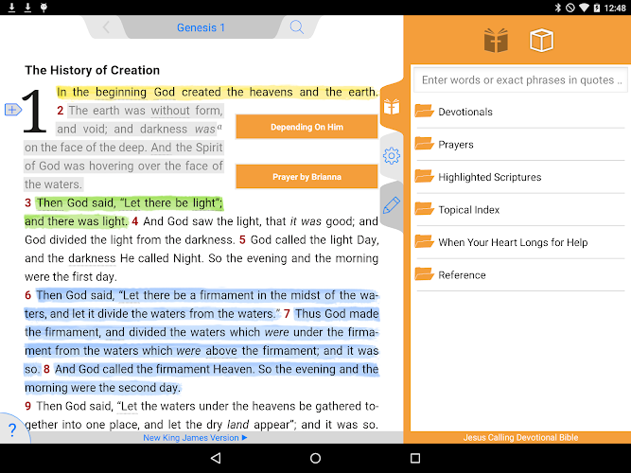Viewport: 631px width, 473px height.
Task: Tap the 12:48 clock
Action: tap(615, 8)
